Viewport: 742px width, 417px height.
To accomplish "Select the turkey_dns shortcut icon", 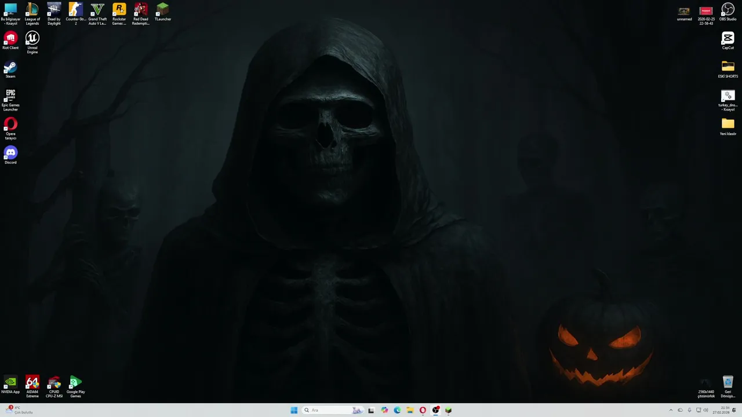I will [728, 100].
